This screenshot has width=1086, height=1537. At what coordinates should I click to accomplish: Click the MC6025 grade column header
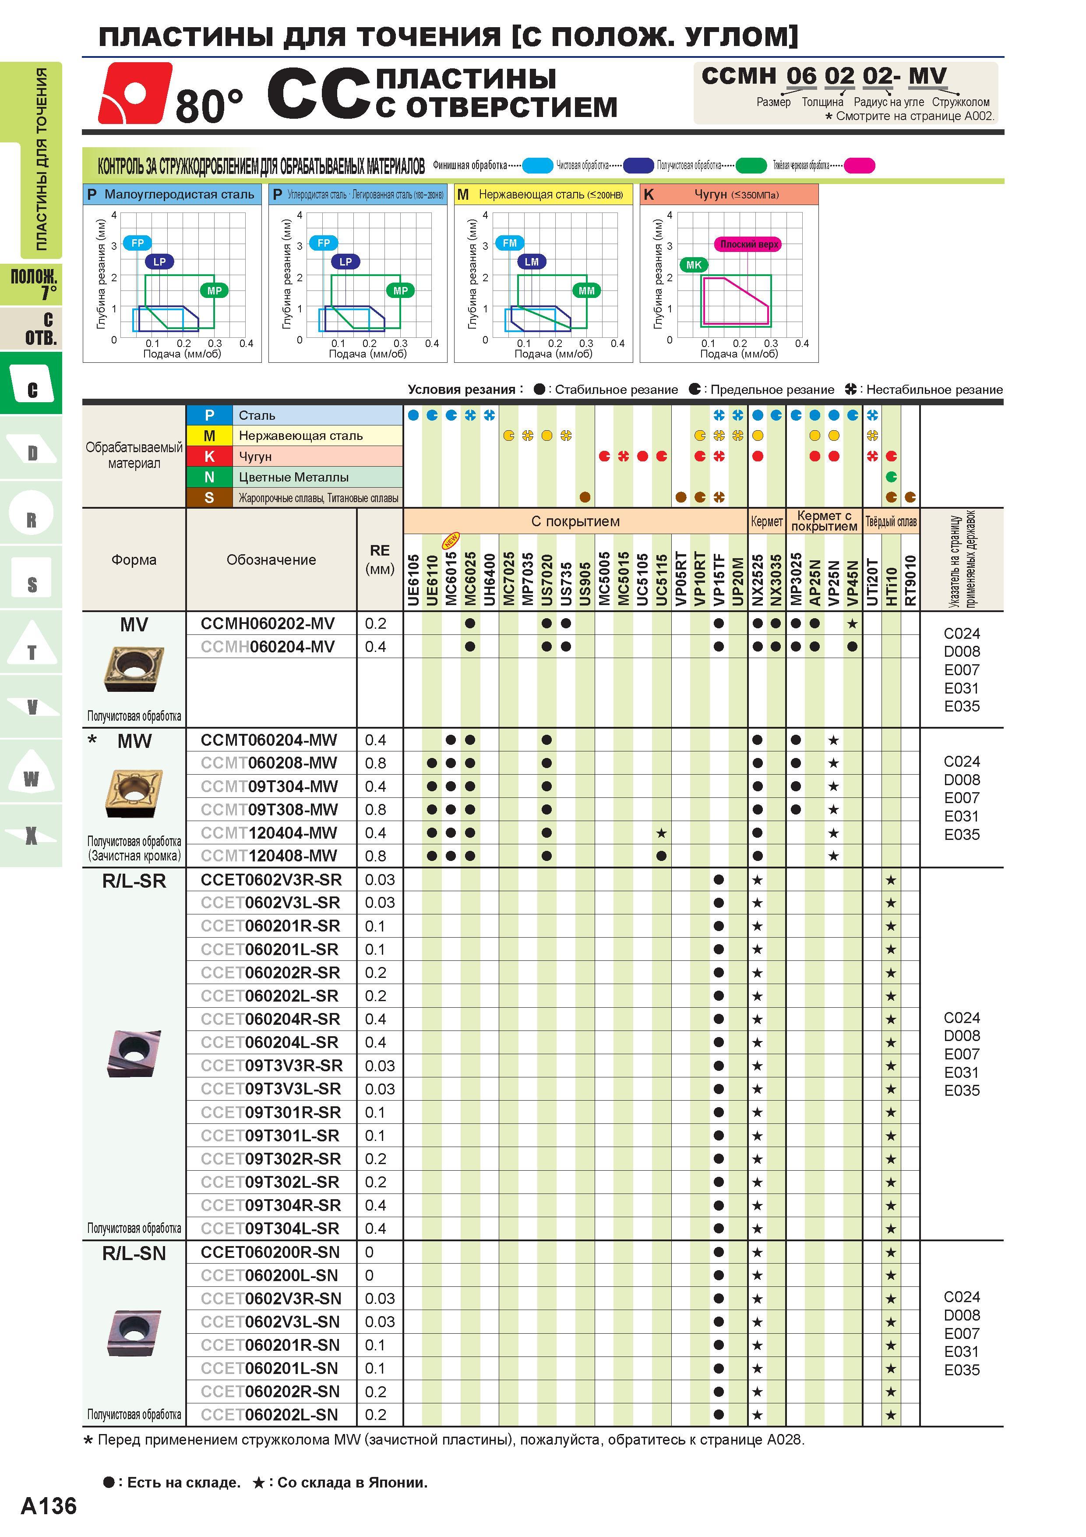(470, 579)
